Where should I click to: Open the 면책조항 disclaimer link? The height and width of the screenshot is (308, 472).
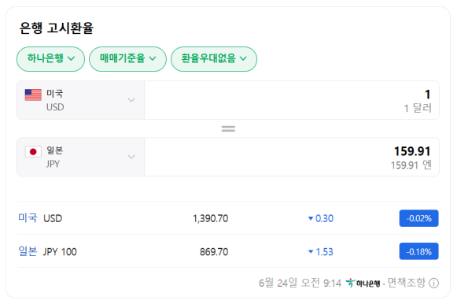406,283
